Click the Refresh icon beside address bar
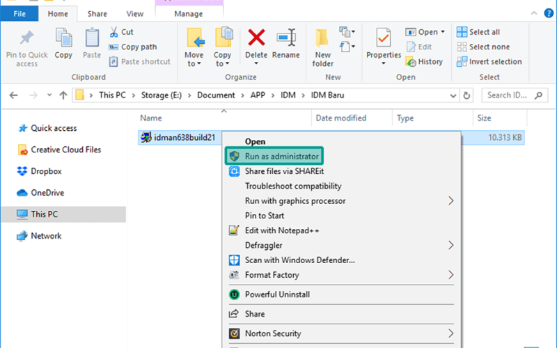This screenshot has width=557, height=348. pyautogui.click(x=466, y=95)
